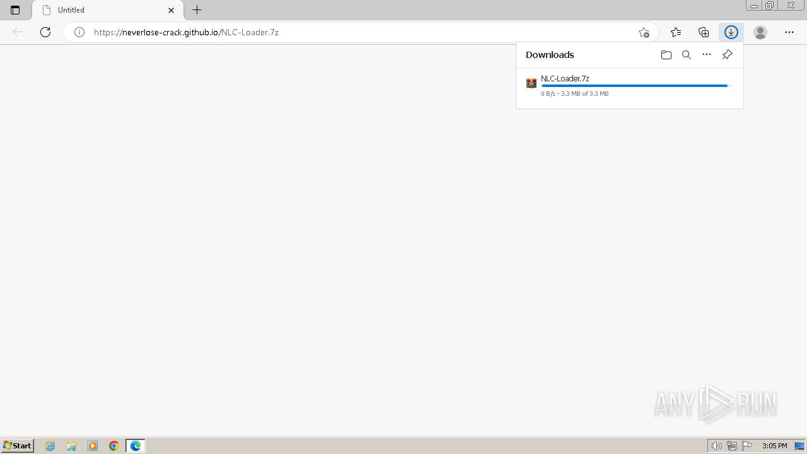
Task: Open volume control in system tray
Action: 717,446
